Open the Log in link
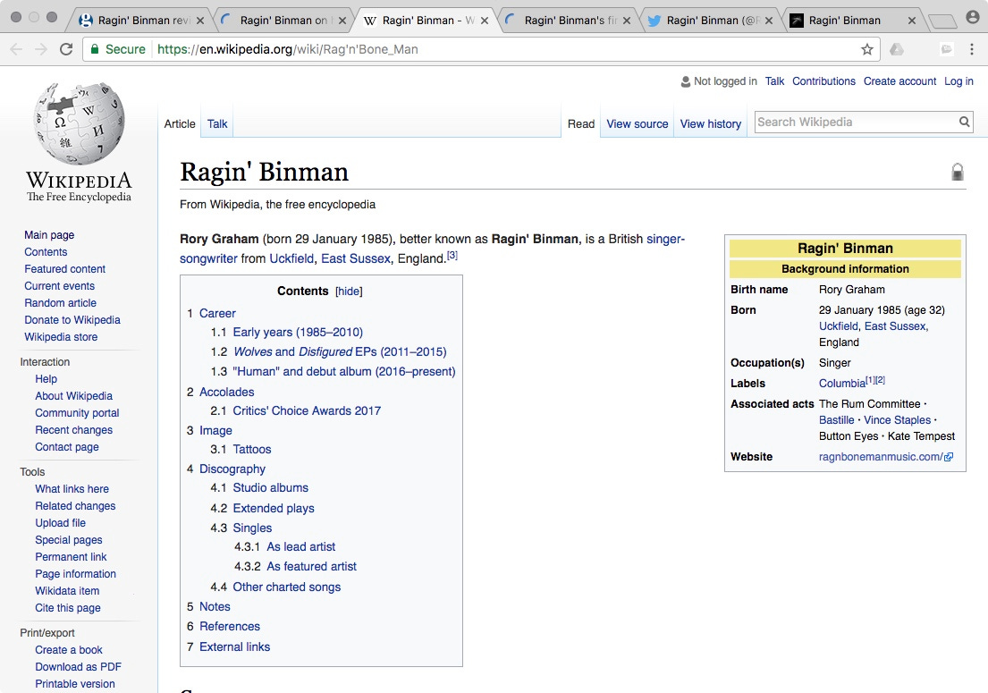Image resolution: width=988 pixels, height=693 pixels. (958, 80)
